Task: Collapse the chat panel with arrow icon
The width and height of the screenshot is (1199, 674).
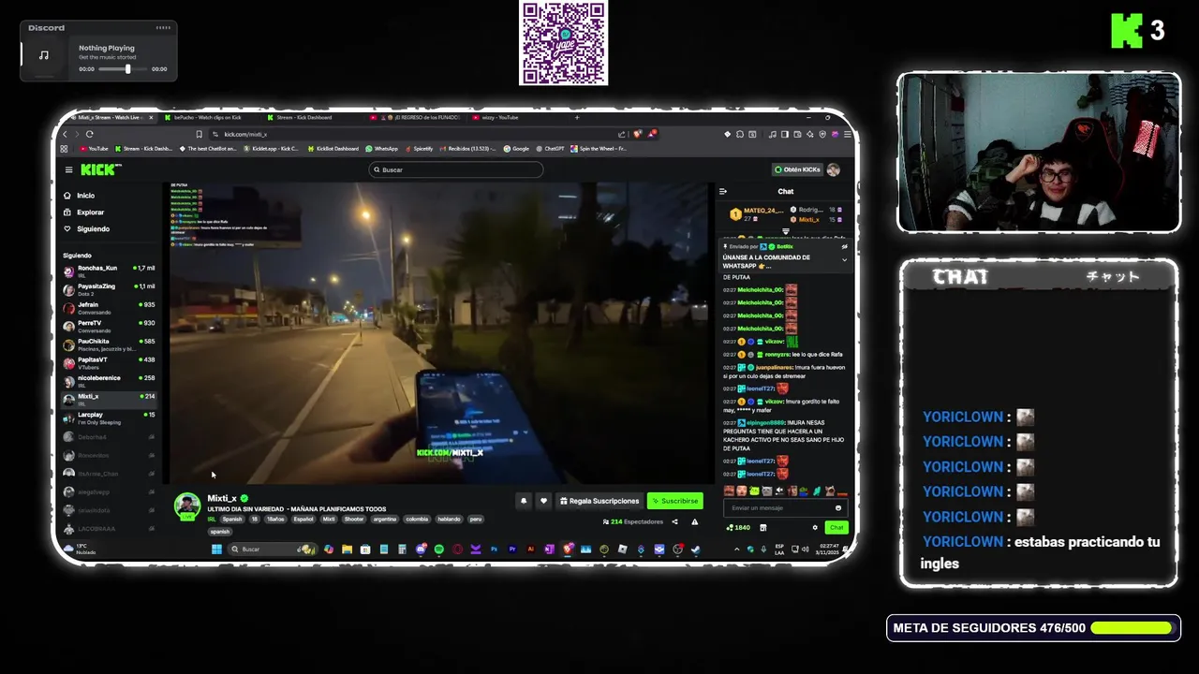Action: 723,191
